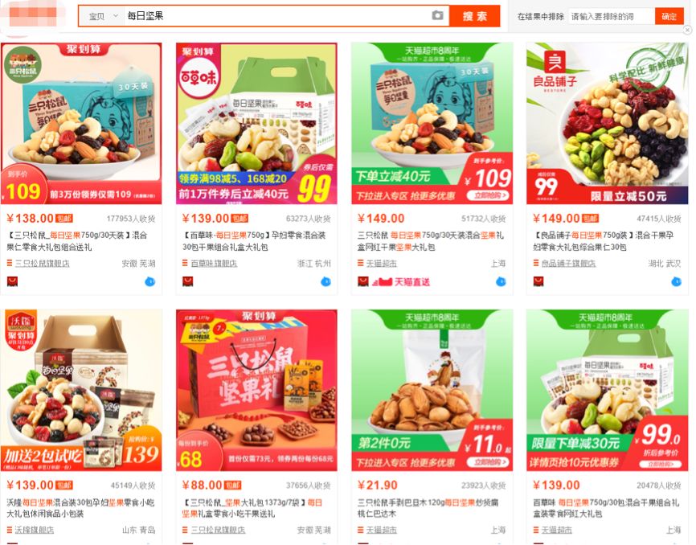This screenshot has width=696, height=545.
Task: Open the 良品铺子旗舰店 store link
Action: (568, 263)
